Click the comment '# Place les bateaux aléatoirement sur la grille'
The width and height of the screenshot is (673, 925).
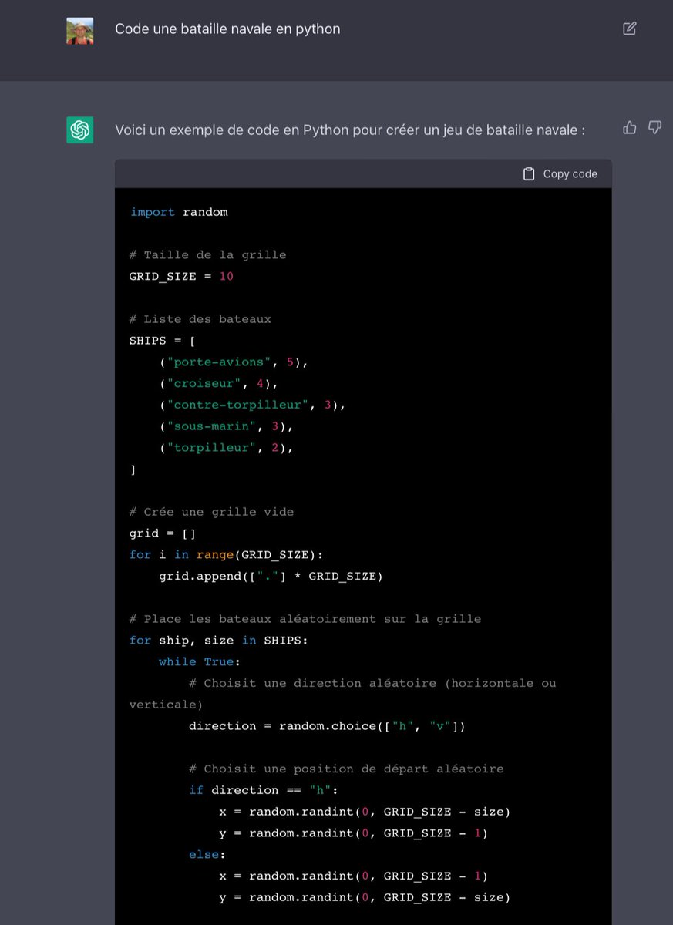pyautogui.click(x=305, y=618)
